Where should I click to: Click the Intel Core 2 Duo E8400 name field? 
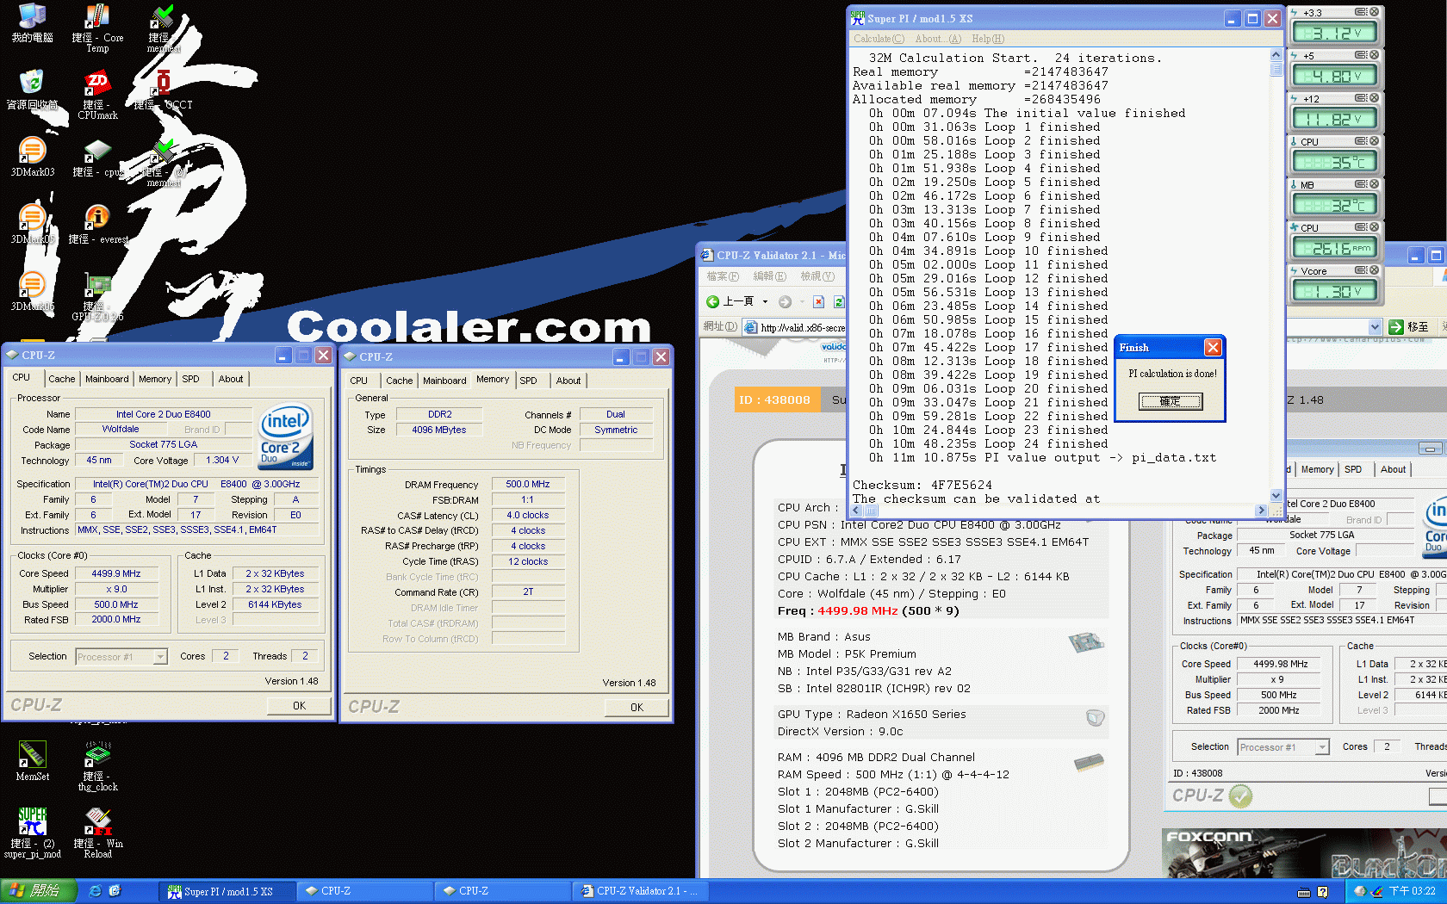164,414
